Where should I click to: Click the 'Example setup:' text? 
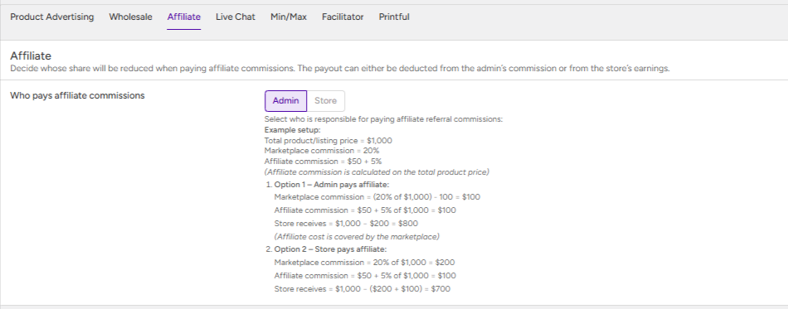[x=293, y=130]
